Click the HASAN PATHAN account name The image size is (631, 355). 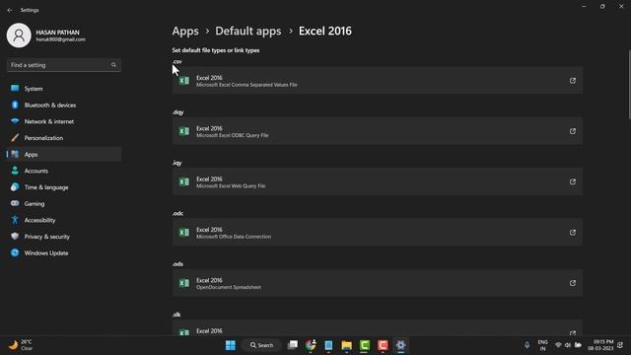click(x=57, y=33)
